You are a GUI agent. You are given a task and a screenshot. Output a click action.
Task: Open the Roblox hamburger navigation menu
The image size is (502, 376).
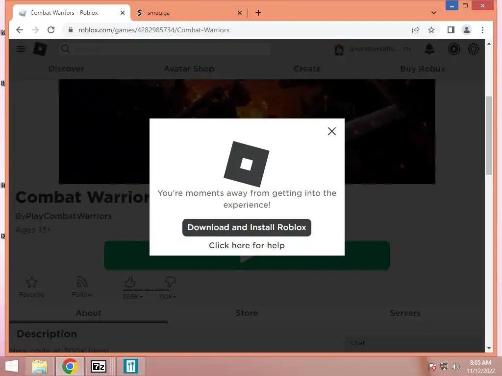coord(21,49)
